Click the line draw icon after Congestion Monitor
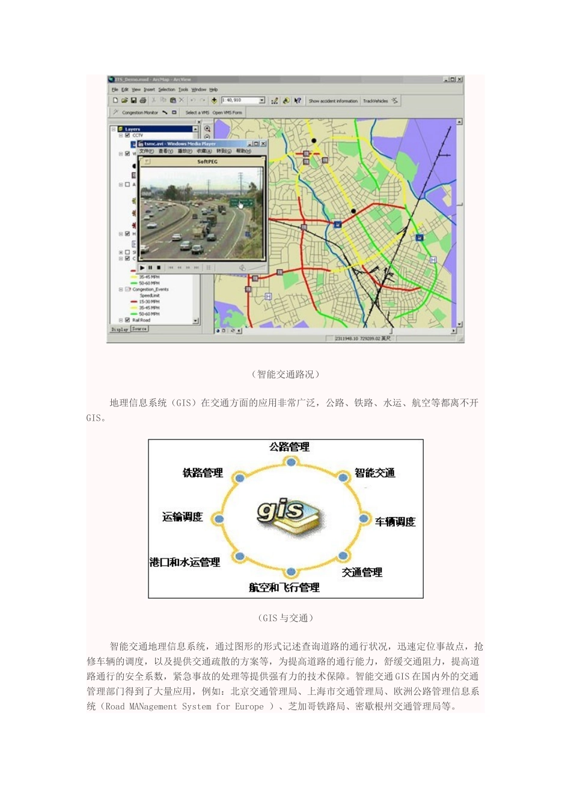The height and width of the screenshot is (808, 571). click(165, 112)
